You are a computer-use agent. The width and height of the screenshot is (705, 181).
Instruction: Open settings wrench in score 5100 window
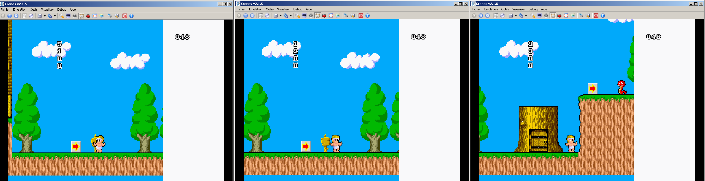click(62, 16)
